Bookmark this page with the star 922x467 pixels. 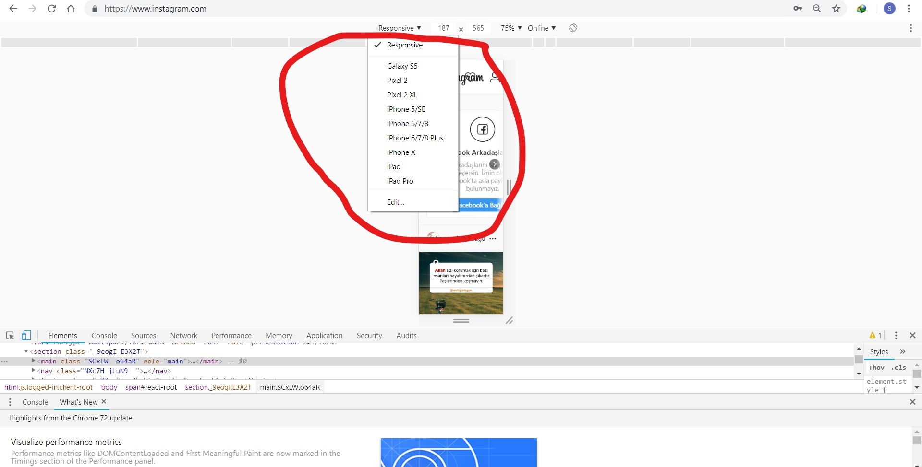click(x=836, y=9)
